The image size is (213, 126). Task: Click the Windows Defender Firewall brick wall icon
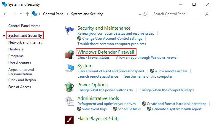point(69,55)
